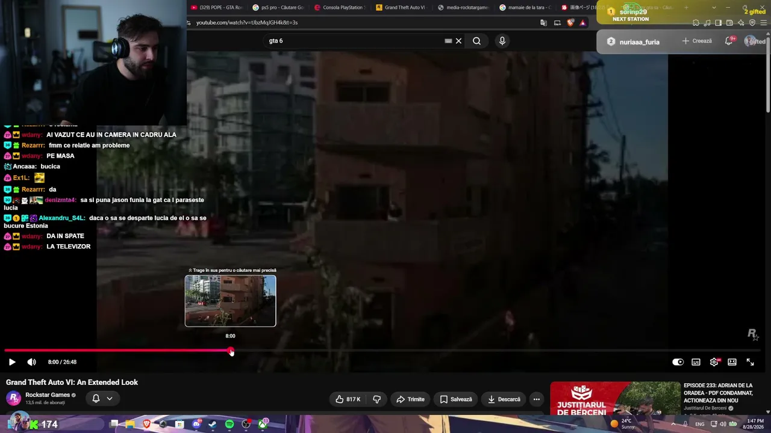Turn on subtitles with the captions button

[696, 362]
